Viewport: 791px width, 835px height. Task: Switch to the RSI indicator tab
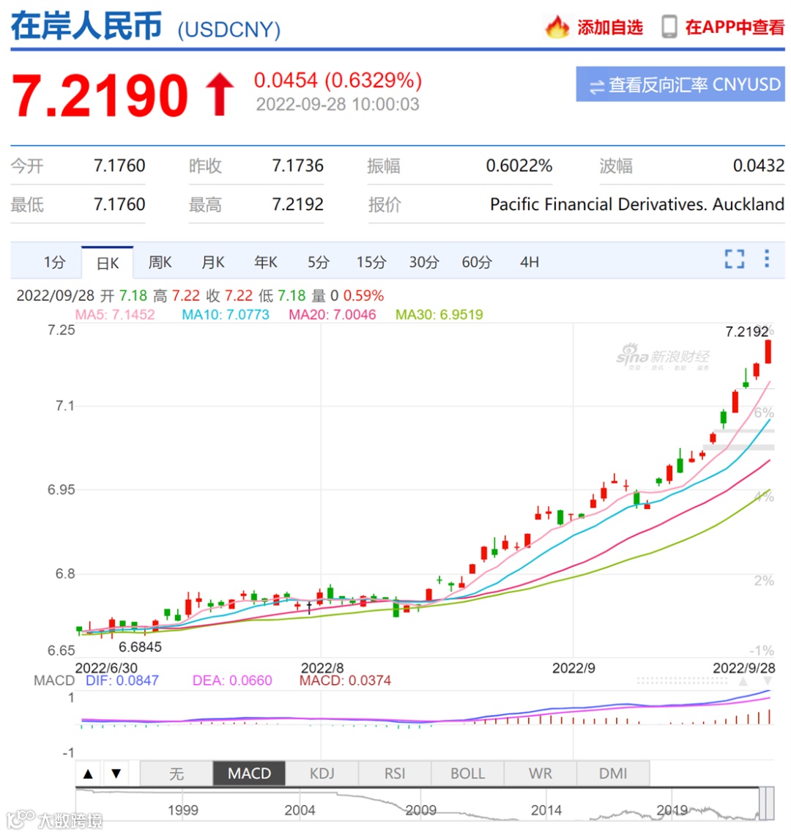click(x=395, y=773)
